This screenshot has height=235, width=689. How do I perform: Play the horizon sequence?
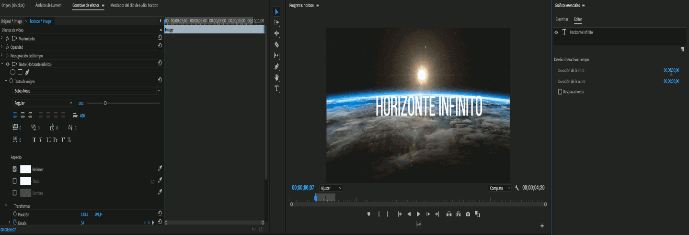click(418, 214)
